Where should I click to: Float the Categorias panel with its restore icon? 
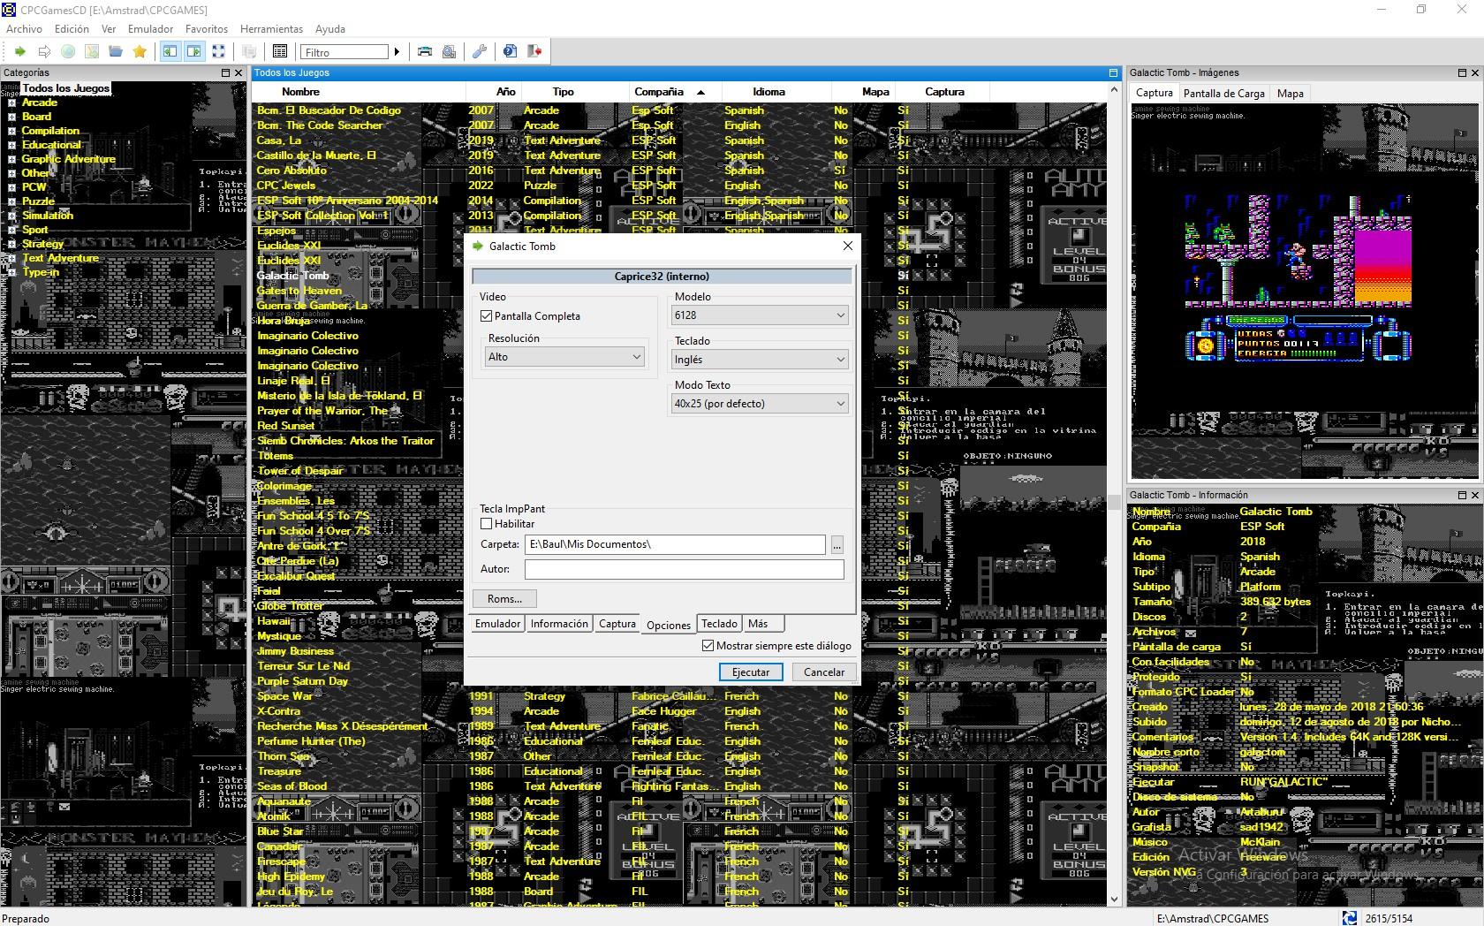[225, 72]
